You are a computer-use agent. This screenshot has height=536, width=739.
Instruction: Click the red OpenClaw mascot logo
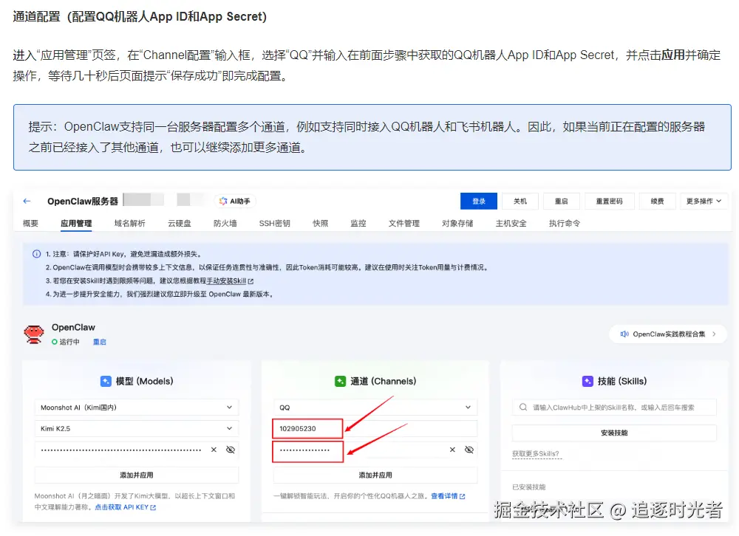(34, 334)
